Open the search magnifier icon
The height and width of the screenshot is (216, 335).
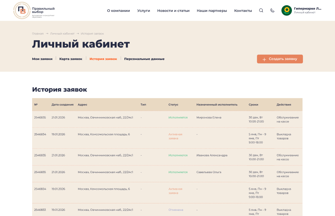(x=261, y=11)
